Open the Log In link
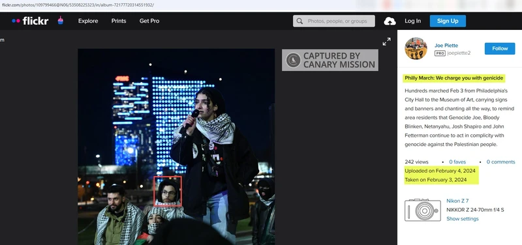The image size is (522, 245). point(413,21)
